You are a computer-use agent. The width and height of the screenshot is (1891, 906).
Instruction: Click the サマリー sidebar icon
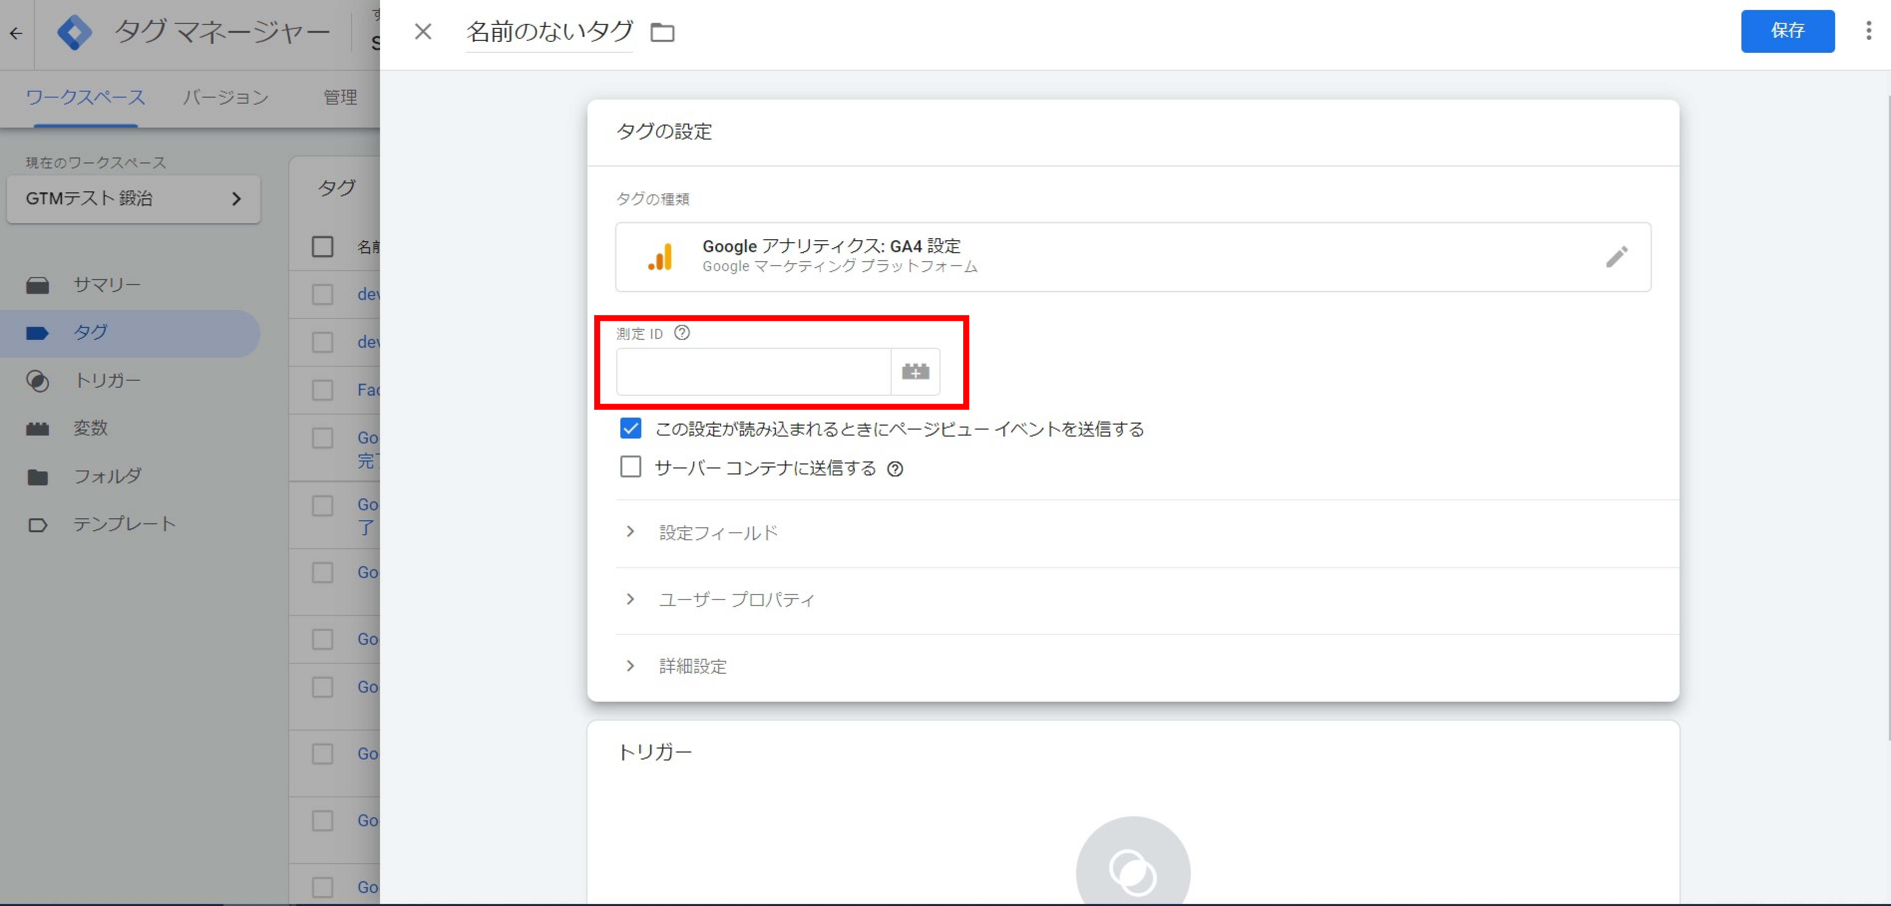click(x=38, y=285)
